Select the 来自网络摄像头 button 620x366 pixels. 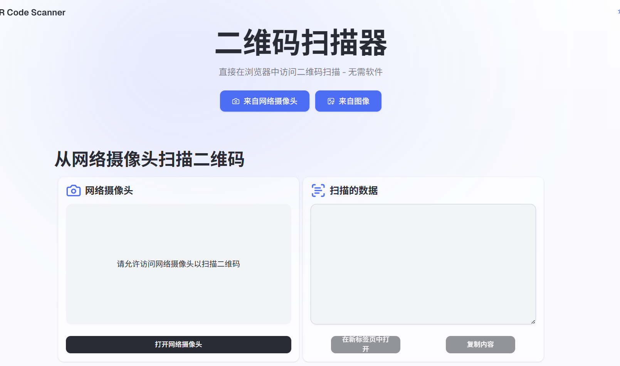pyautogui.click(x=265, y=101)
